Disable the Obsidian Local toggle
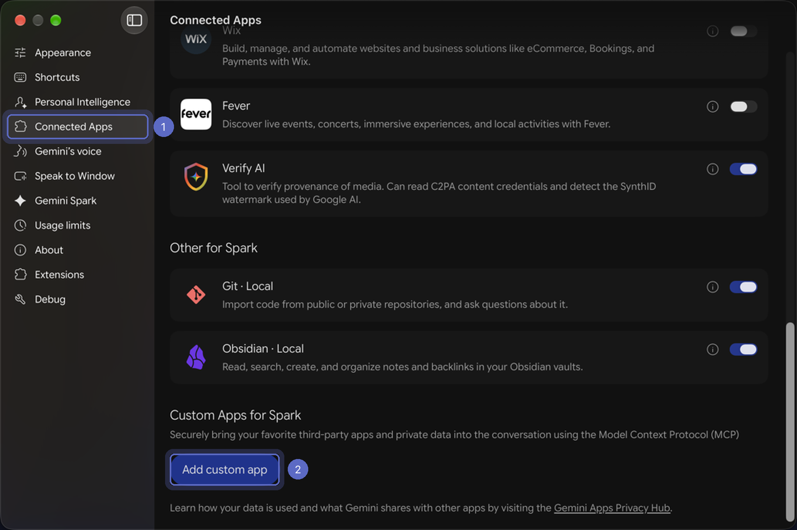The width and height of the screenshot is (797, 530). click(x=743, y=349)
